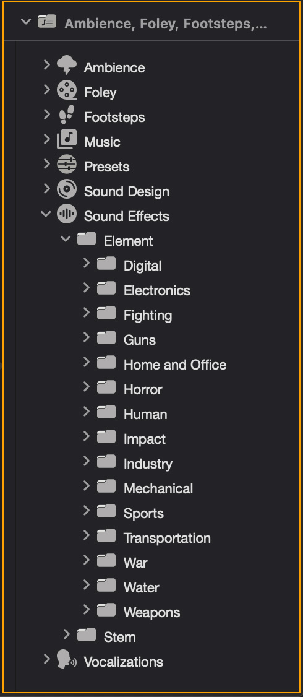Click the Mechanical folder icon
The image size is (303, 697).
tap(106, 487)
